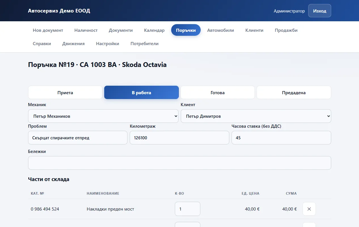This screenshot has width=359, height=227.
Task: Click the quantity field for Накладки преден мост
Action: (188, 209)
